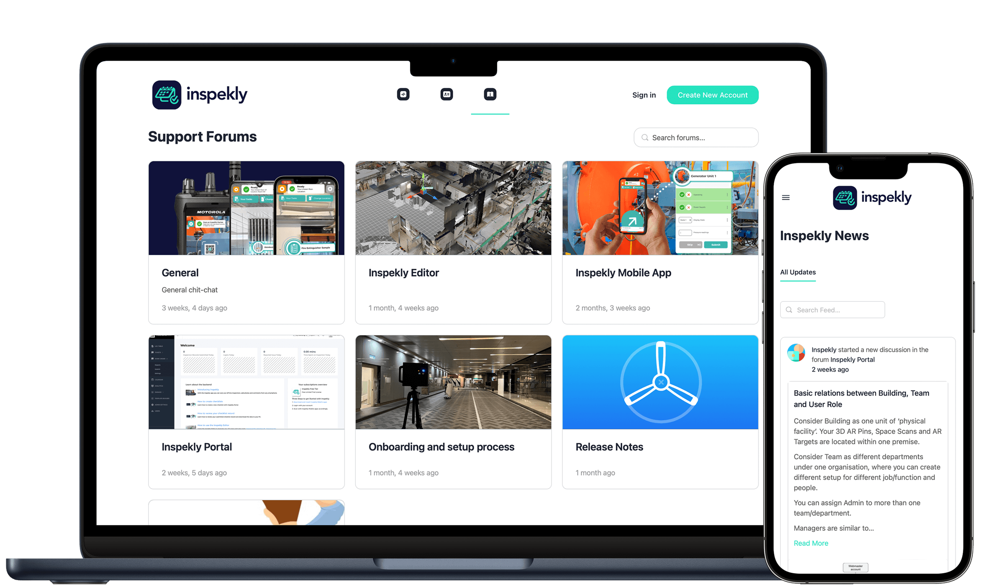1006x586 pixels.
Task: Click the Inspekly logo icon
Action: [x=165, y=93]
